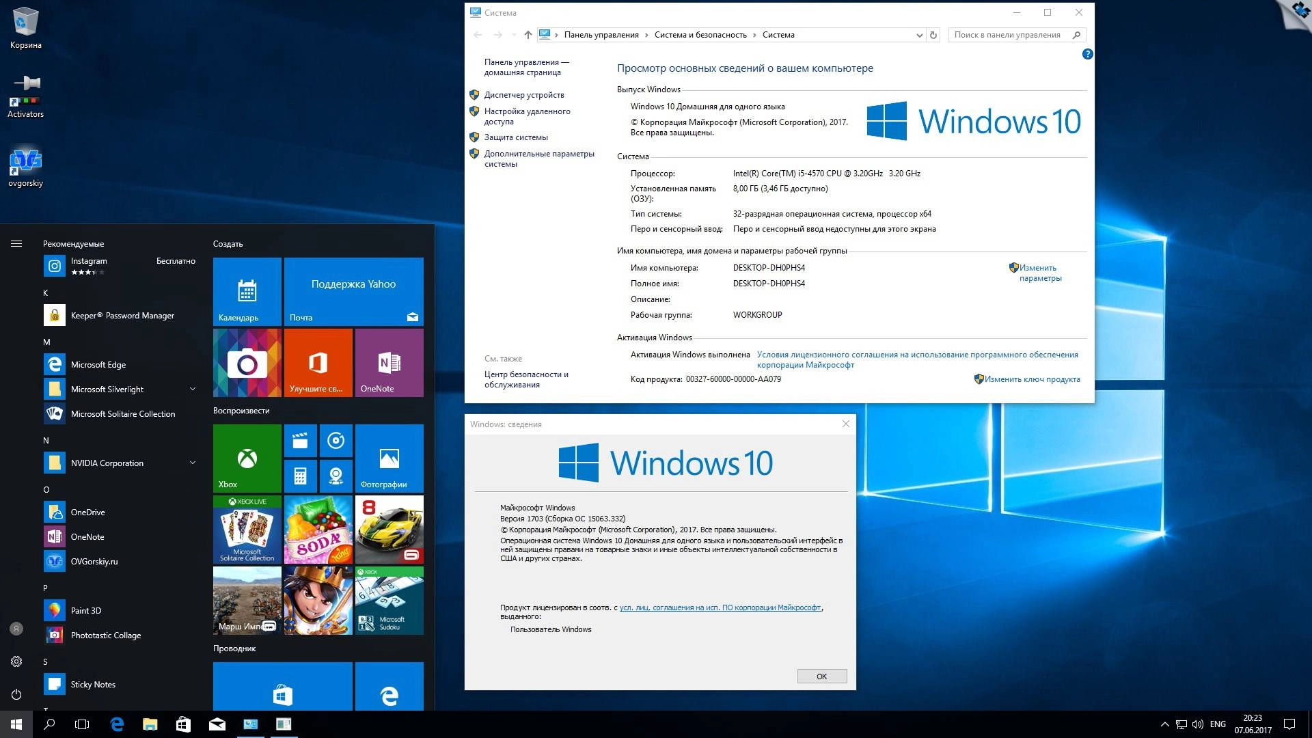Open the address bar dropdown arrow

tap(919, 35)
